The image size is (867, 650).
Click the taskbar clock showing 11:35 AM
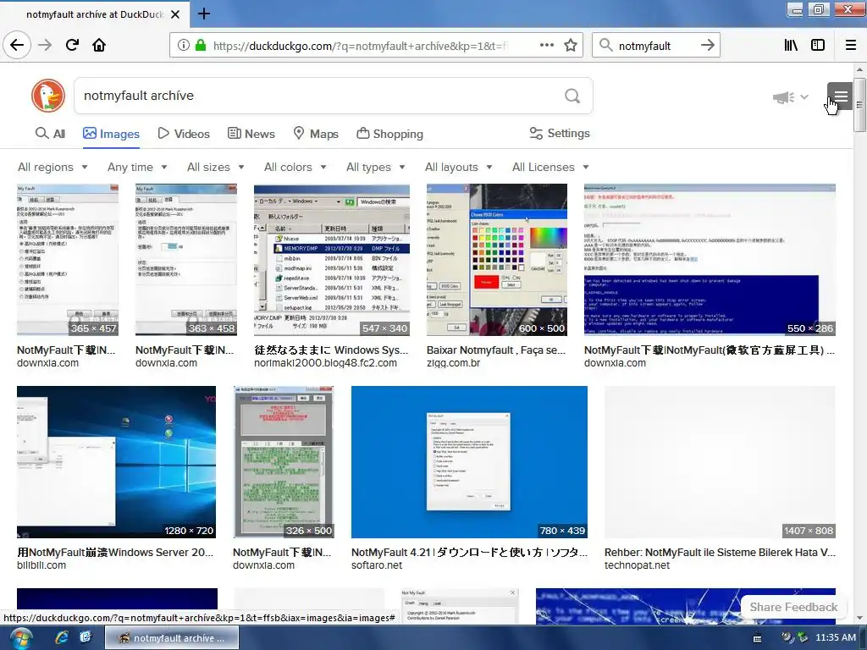tap(836, 637)
